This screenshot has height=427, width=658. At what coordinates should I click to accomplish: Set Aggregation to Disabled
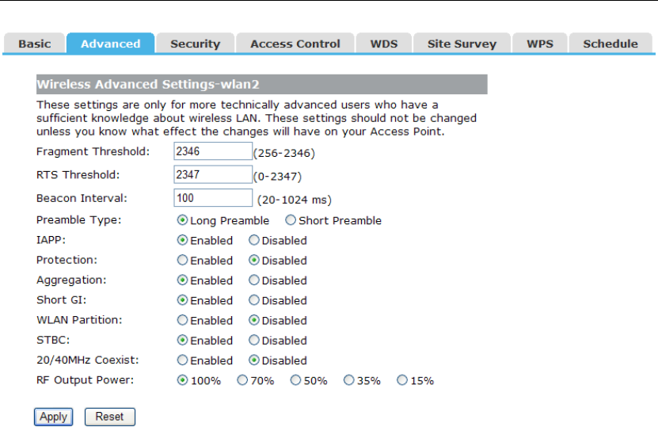tap(254, 280)
